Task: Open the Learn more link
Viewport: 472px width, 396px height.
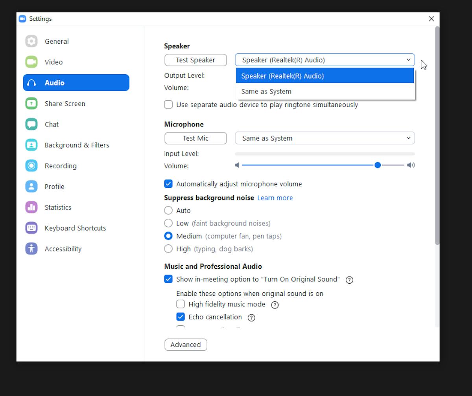Action: coord(275,198)
